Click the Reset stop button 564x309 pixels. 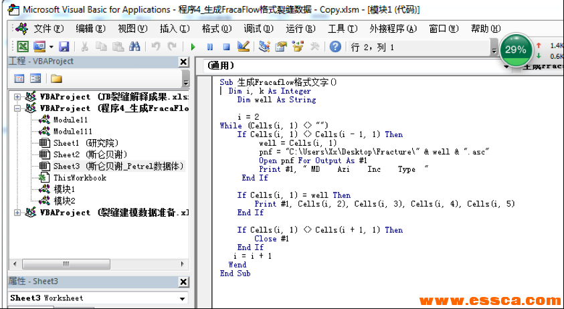[x=226, y=47]
